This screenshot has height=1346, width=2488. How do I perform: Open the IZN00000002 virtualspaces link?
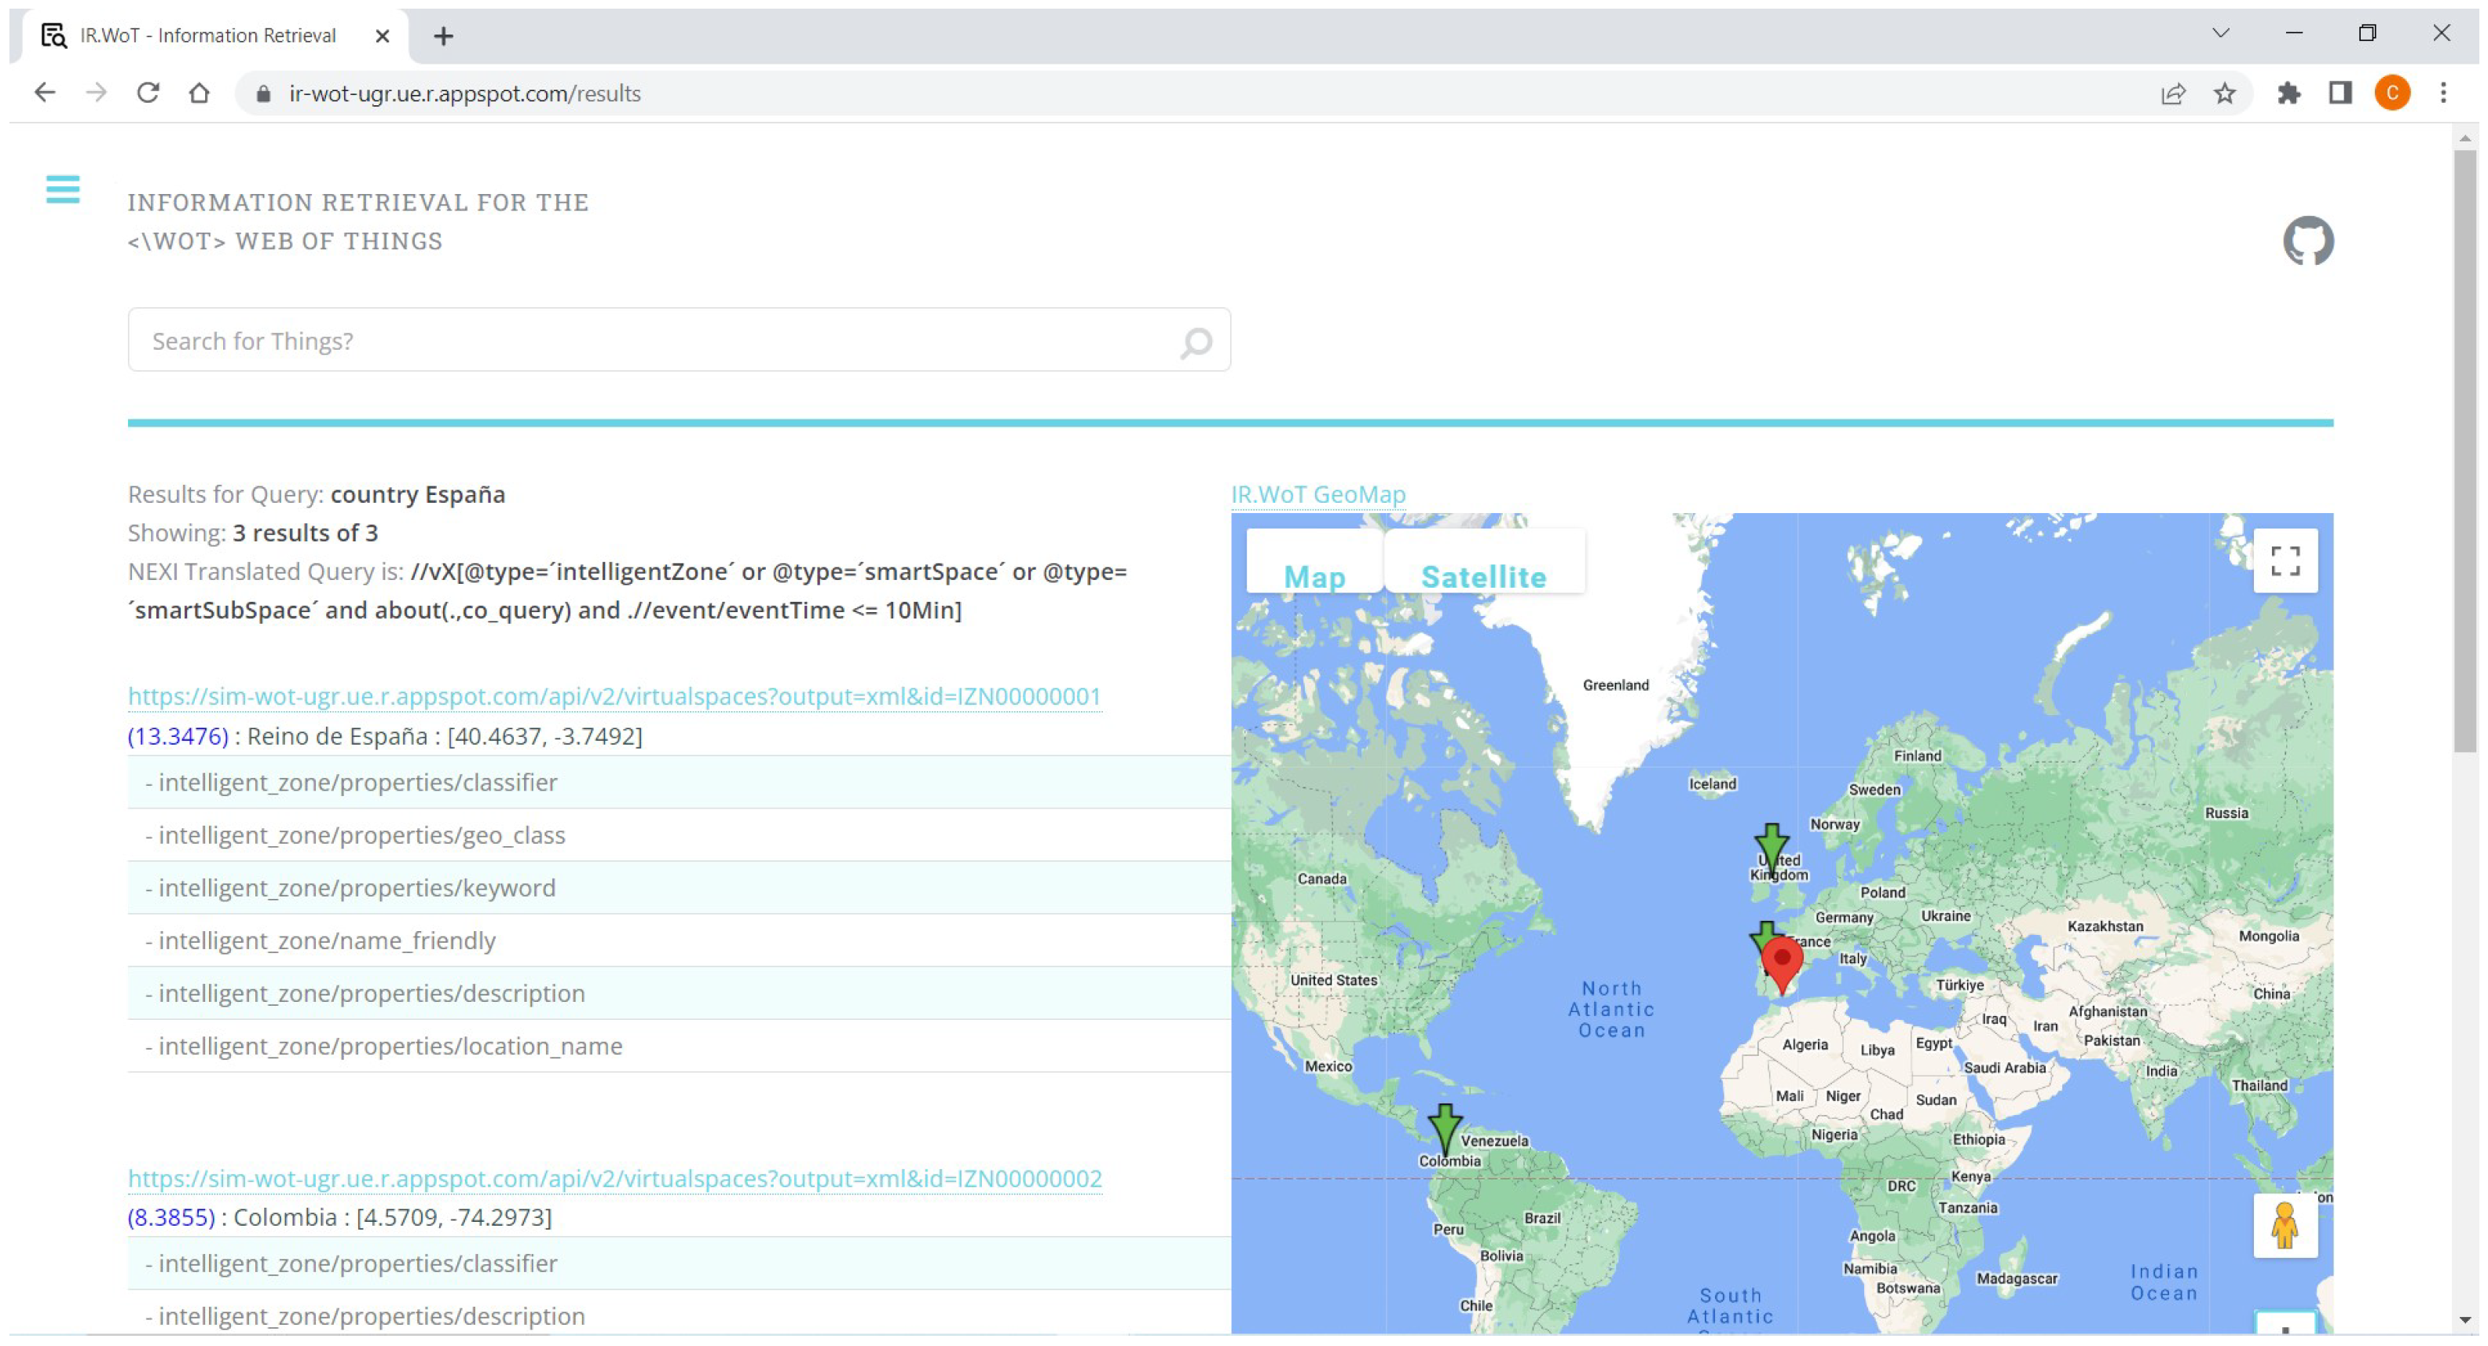click(614, 1178)
